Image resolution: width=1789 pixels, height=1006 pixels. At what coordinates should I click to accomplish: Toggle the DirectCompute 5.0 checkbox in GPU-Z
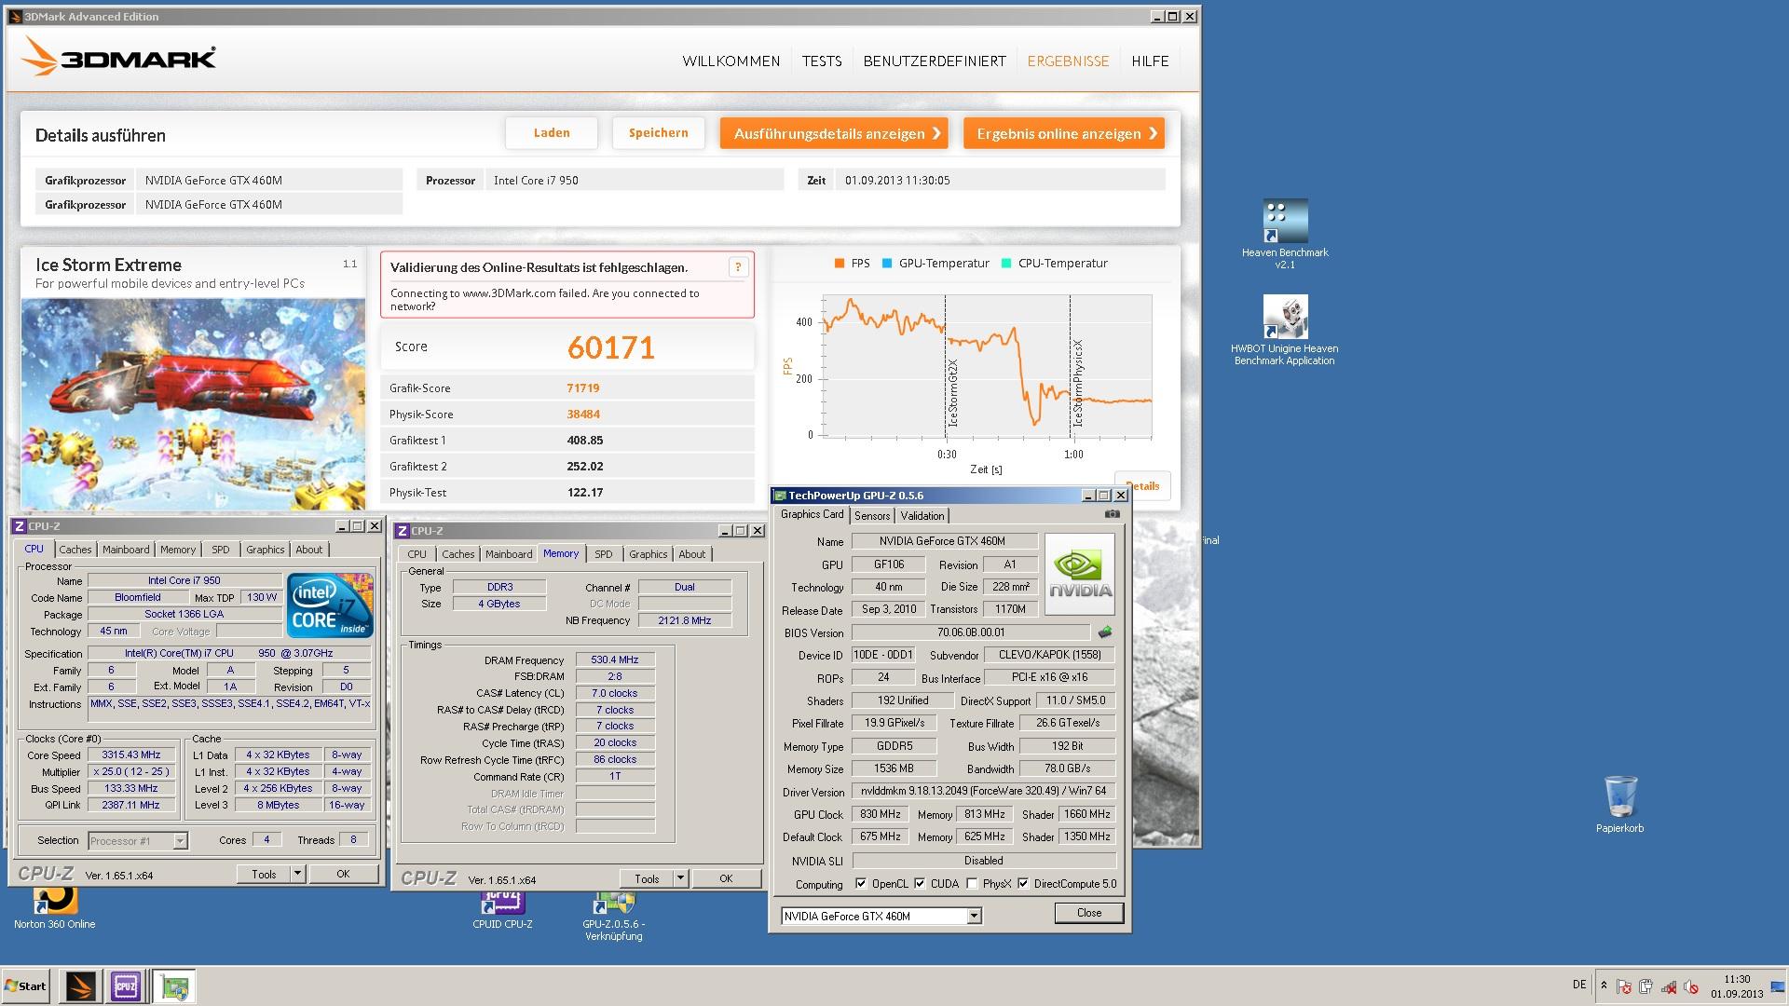1023,884
